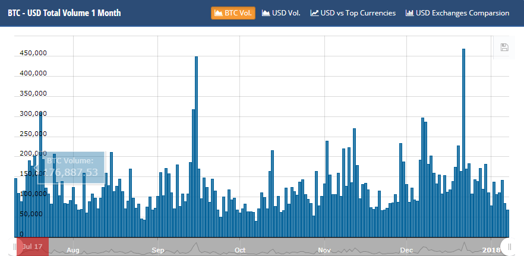Click 2018 on the range navigator
This screenshot has height=256, width=524.
coord(491,250)
